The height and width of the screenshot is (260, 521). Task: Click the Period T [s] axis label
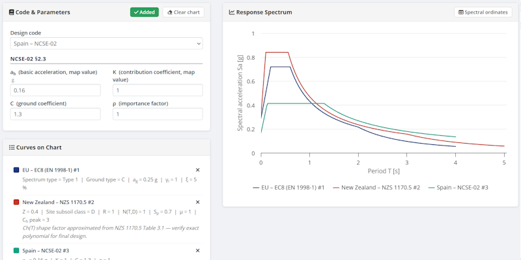click(384, 171)
